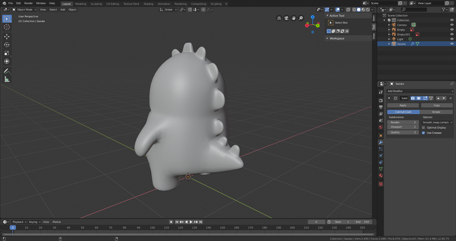Open the Object Constraints properties tab icon

[x=380, y=162]
